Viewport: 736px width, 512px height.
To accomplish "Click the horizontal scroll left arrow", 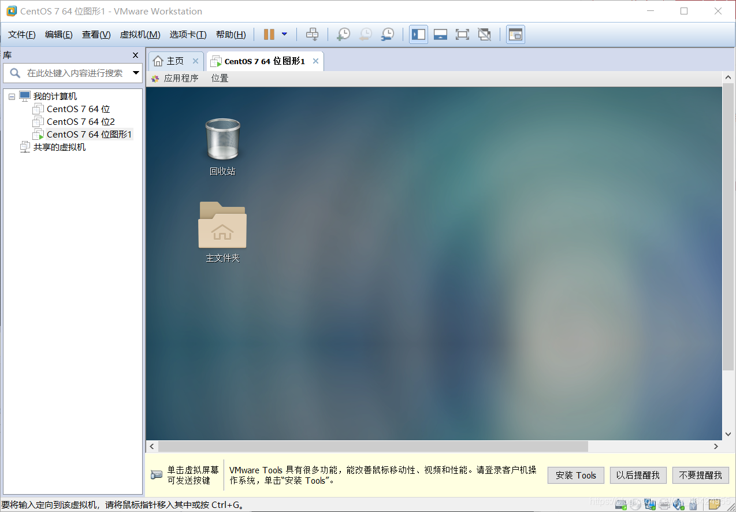I will [152, 447].
